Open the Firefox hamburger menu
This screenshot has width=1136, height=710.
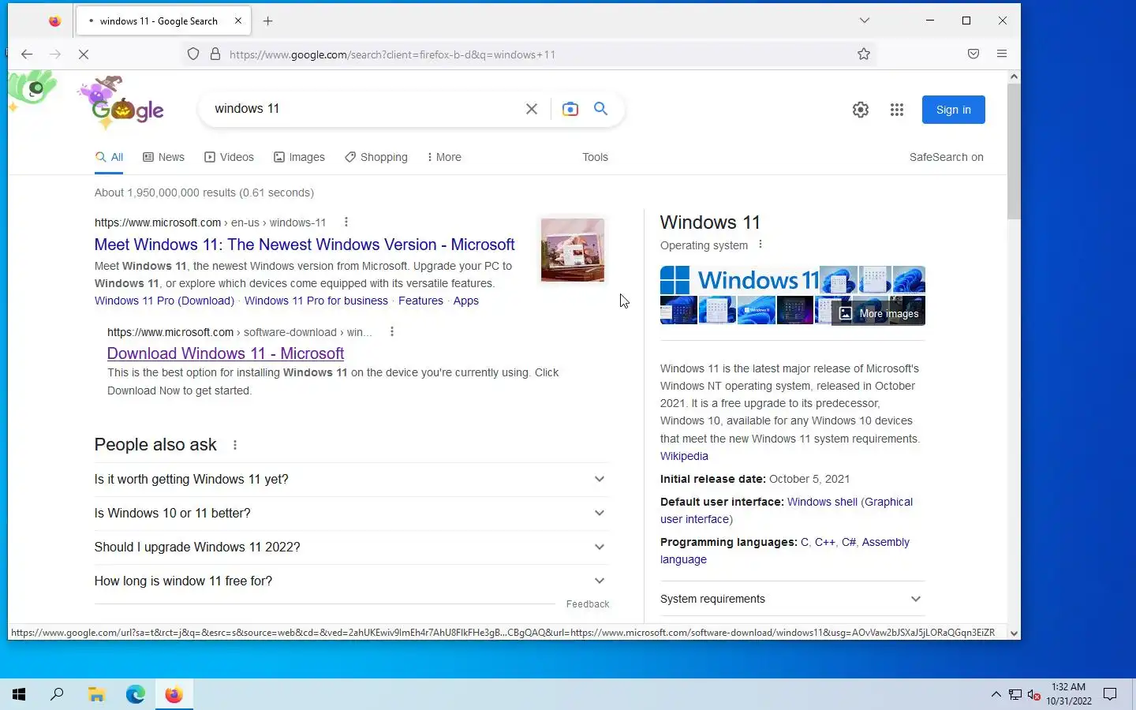pos(1002,54)
